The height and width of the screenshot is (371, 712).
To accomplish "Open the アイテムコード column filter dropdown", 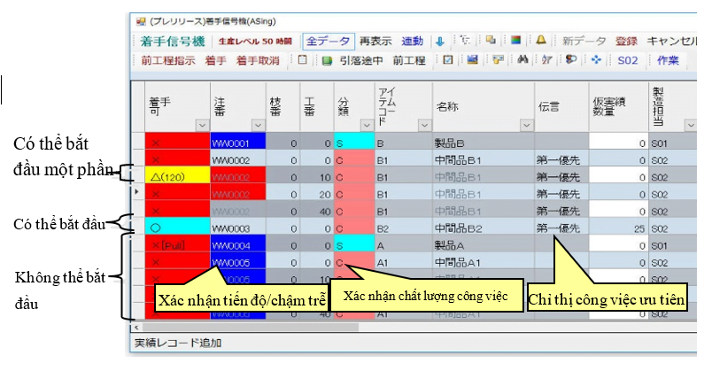I will click(x=424, y=125).
